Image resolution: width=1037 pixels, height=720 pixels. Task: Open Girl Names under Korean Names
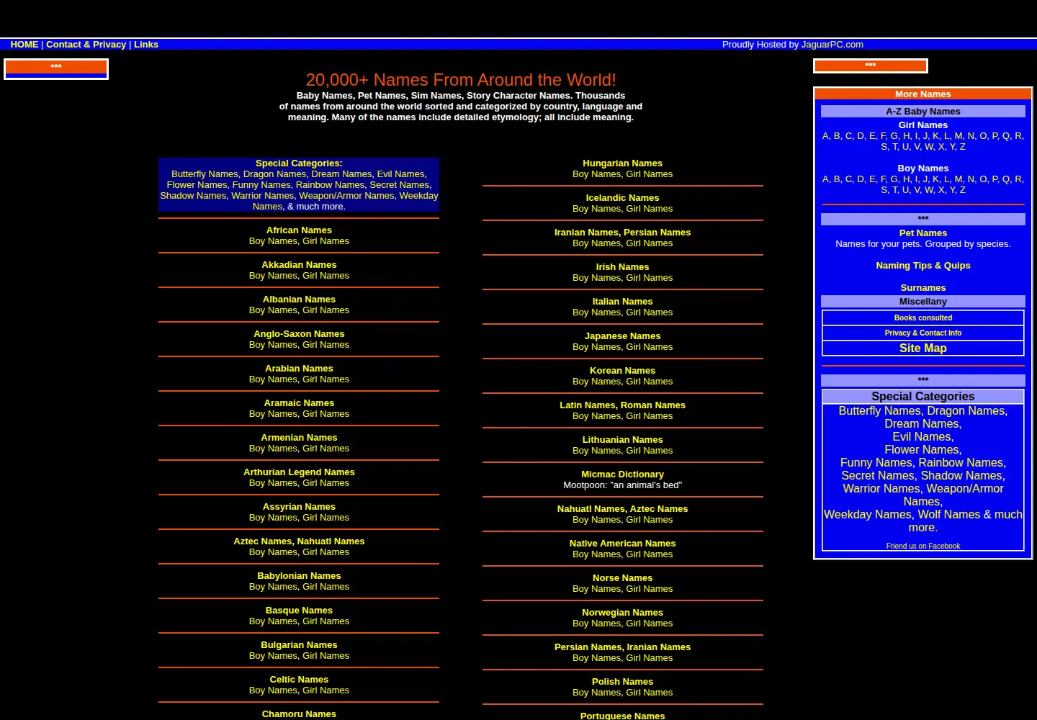point(649,382)
